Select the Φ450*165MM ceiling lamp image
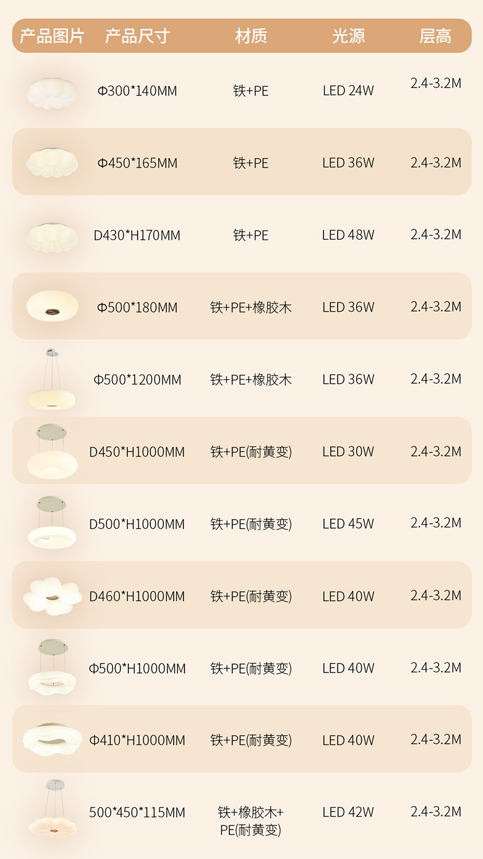Viewport: 483px width, 859px height. pos(52,162)
